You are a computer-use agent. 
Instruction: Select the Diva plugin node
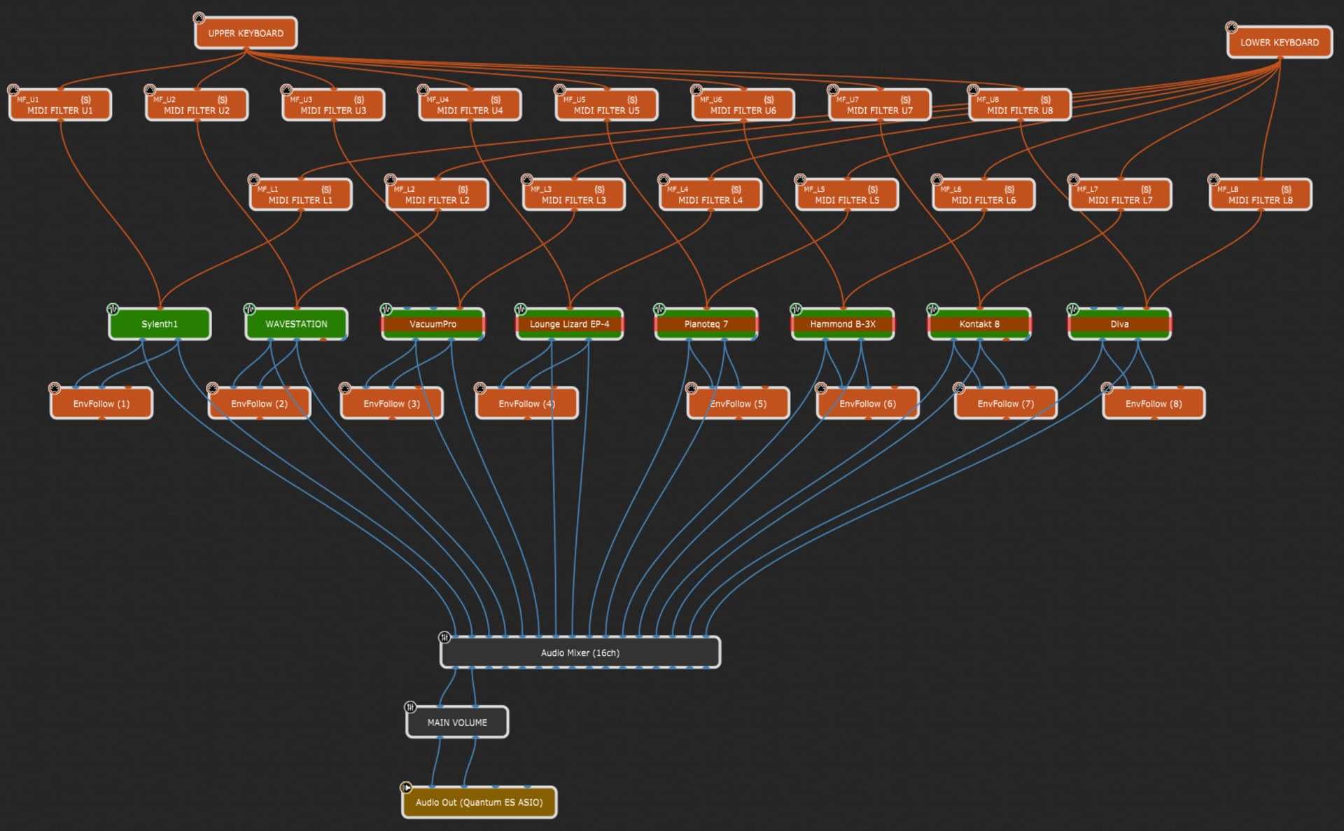[1119, 324]
